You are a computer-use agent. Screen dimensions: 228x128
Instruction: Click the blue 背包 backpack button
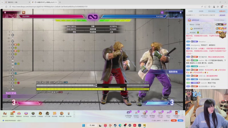180,121
